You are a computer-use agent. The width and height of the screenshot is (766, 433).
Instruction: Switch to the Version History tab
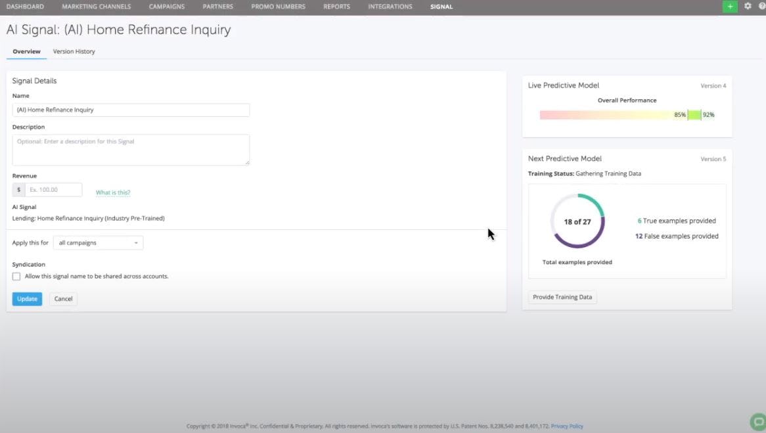point(74,51)
